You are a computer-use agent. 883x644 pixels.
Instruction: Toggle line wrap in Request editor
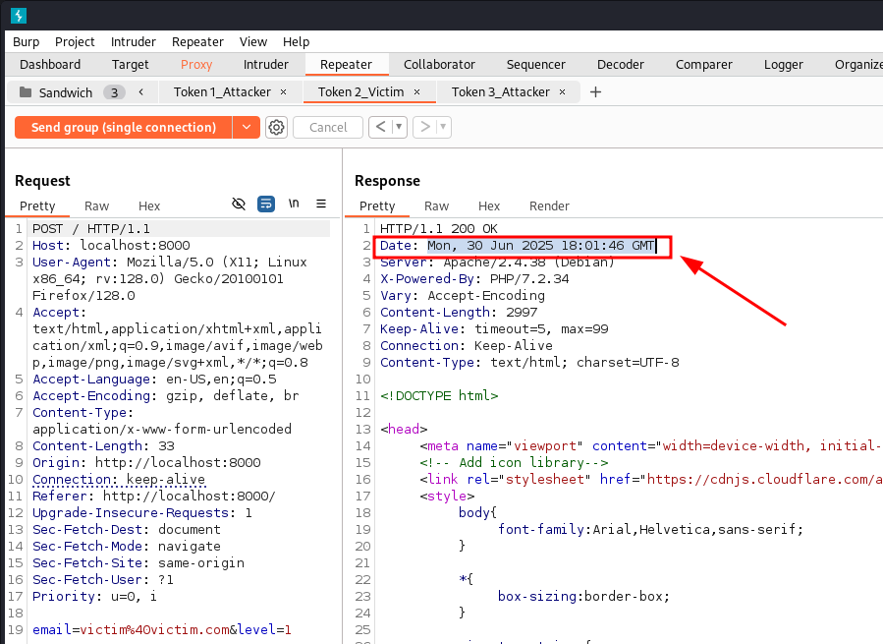click(266, 204)
